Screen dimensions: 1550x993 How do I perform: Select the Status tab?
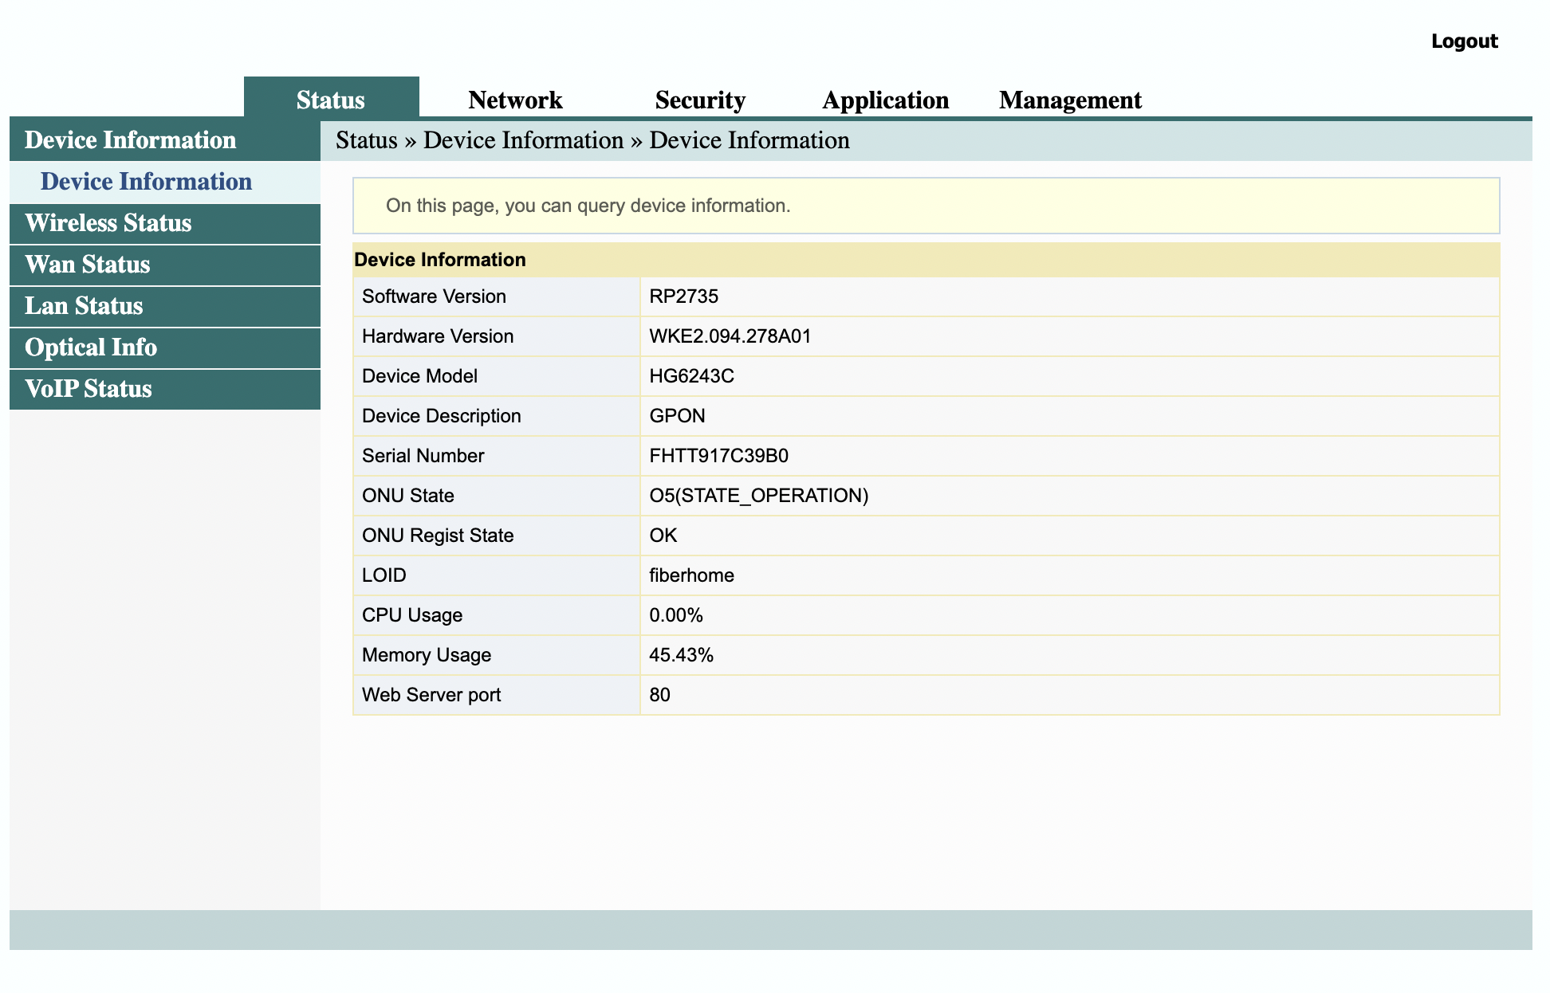330,99
